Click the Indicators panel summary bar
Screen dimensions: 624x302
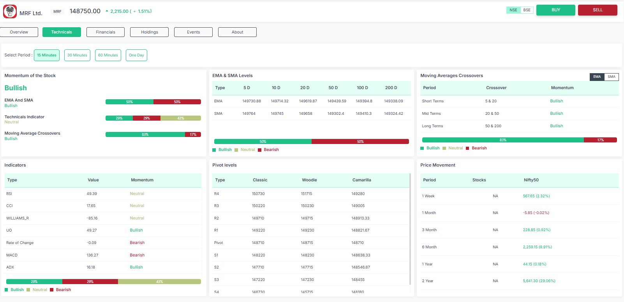pyautogui.click(x=104, y=282)
